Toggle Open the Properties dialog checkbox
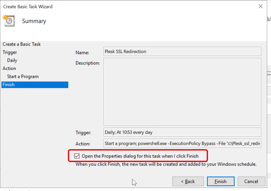This screenshot has width=271, height=191. 77,156
